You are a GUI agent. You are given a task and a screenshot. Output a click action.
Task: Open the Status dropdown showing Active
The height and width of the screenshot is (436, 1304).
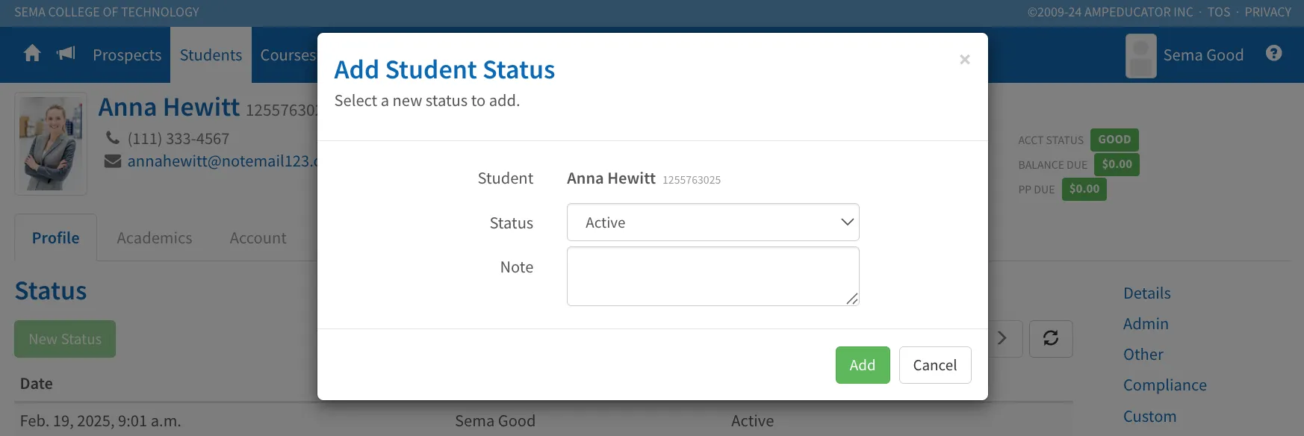[713, 222]
